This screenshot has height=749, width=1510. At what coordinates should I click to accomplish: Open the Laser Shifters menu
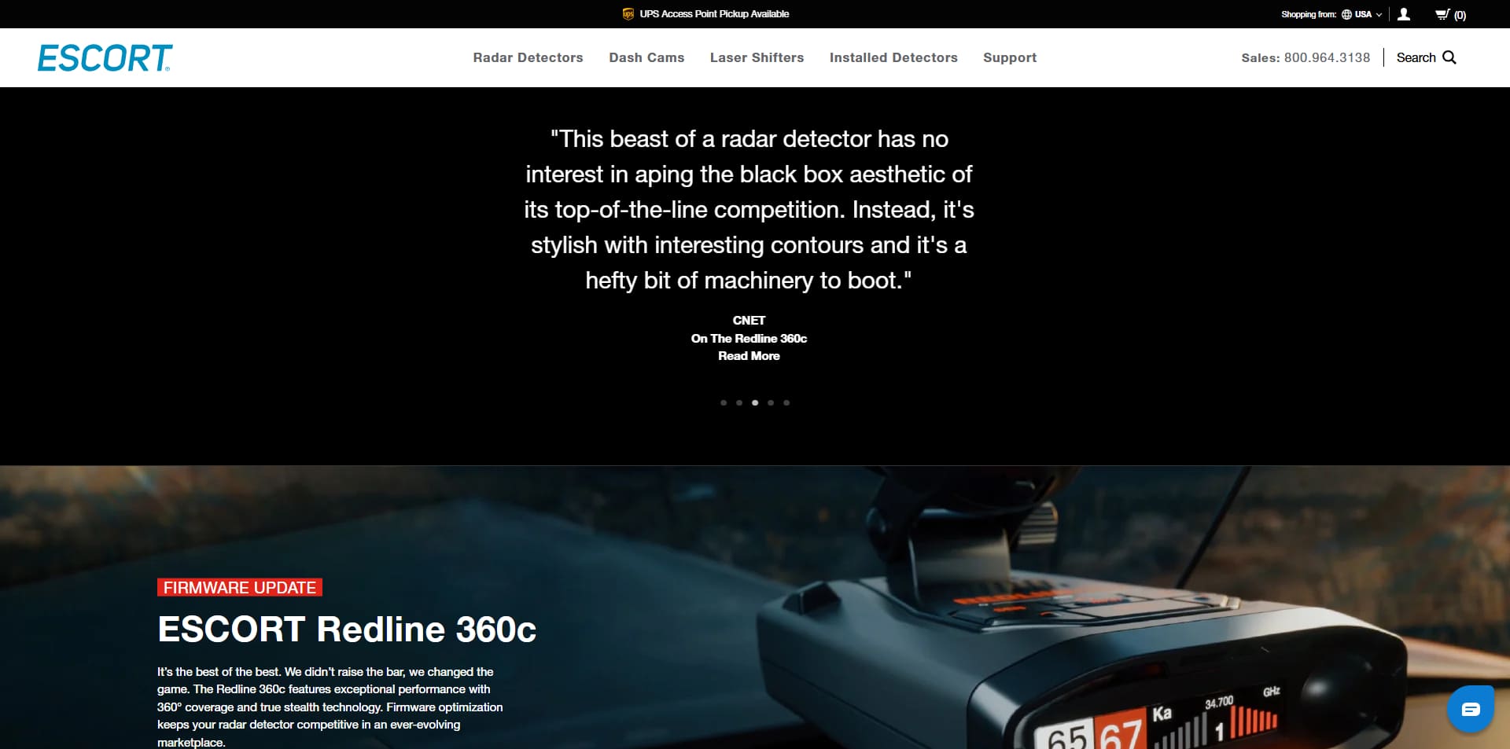tap(757, 57)
